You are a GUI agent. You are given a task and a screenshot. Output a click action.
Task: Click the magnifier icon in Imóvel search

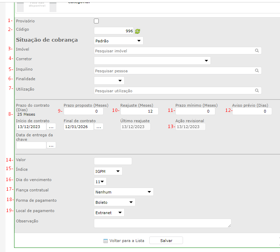pyautogui.click(x=257, y=51)
